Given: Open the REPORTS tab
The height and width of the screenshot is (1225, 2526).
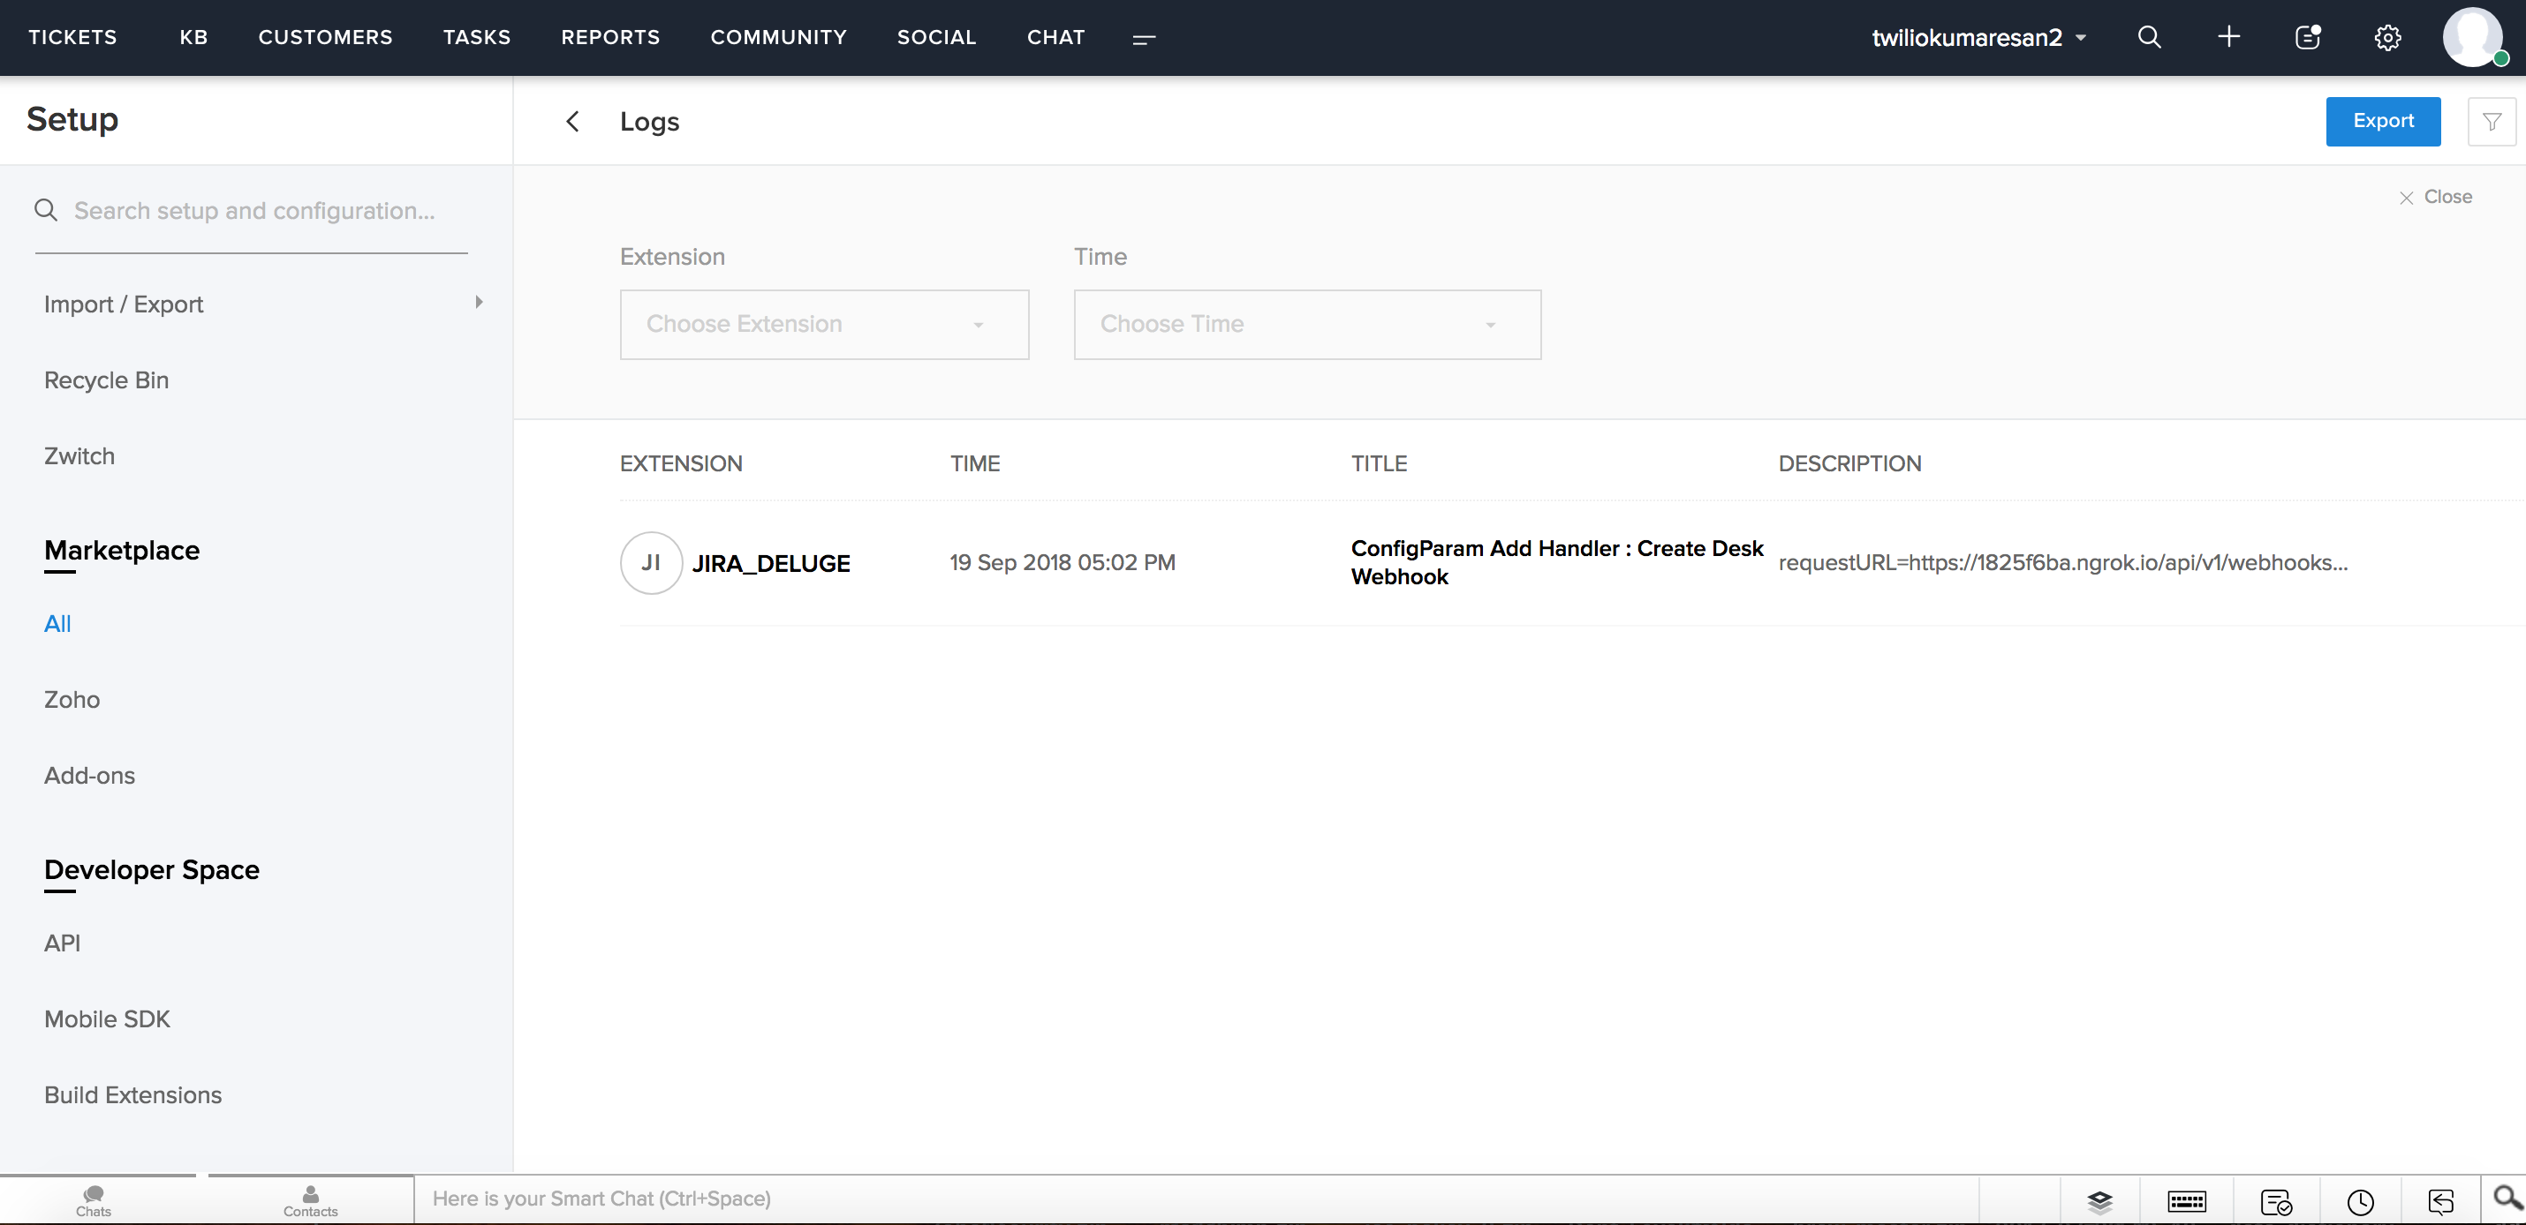Looking at the screenshot, I should pyautogui.click(x=610, y=37).
